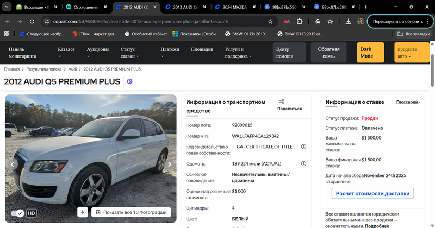This screenshot has height=228, width=435.
Task: Open the Подробнее link
Action: tap(377, 226)
